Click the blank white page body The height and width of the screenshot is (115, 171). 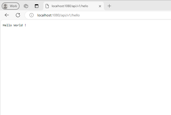coord(86,71)
